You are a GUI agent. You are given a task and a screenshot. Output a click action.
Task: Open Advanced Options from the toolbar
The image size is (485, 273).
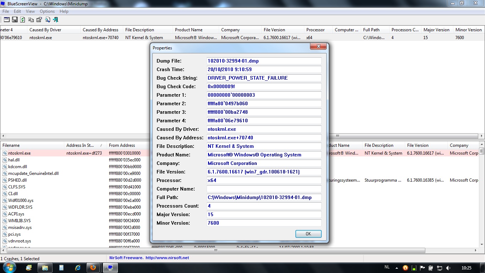(6, 20)
